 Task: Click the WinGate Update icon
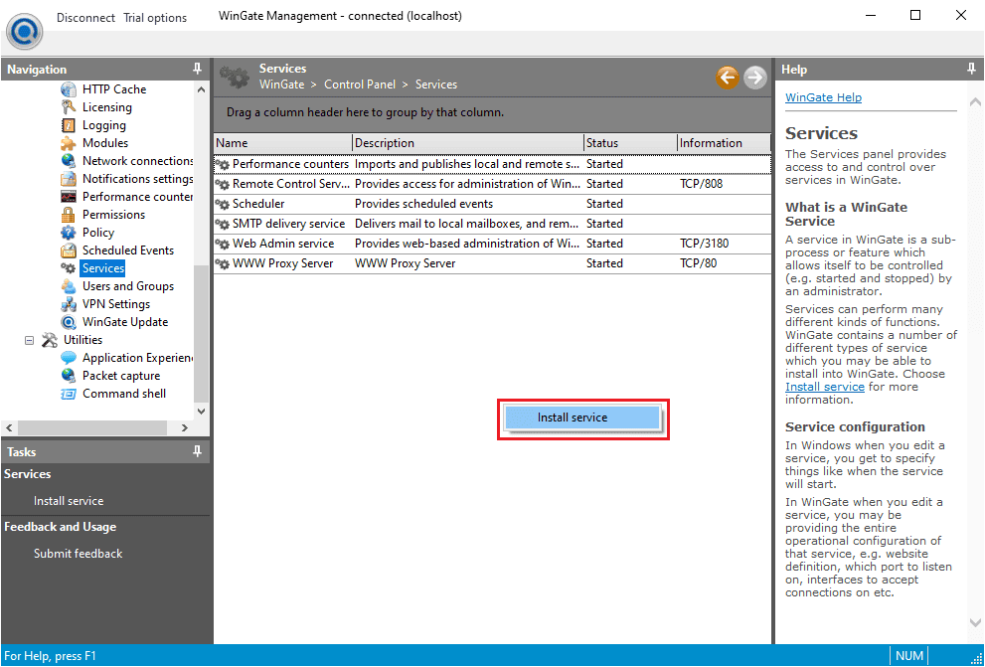coord(69,322)
